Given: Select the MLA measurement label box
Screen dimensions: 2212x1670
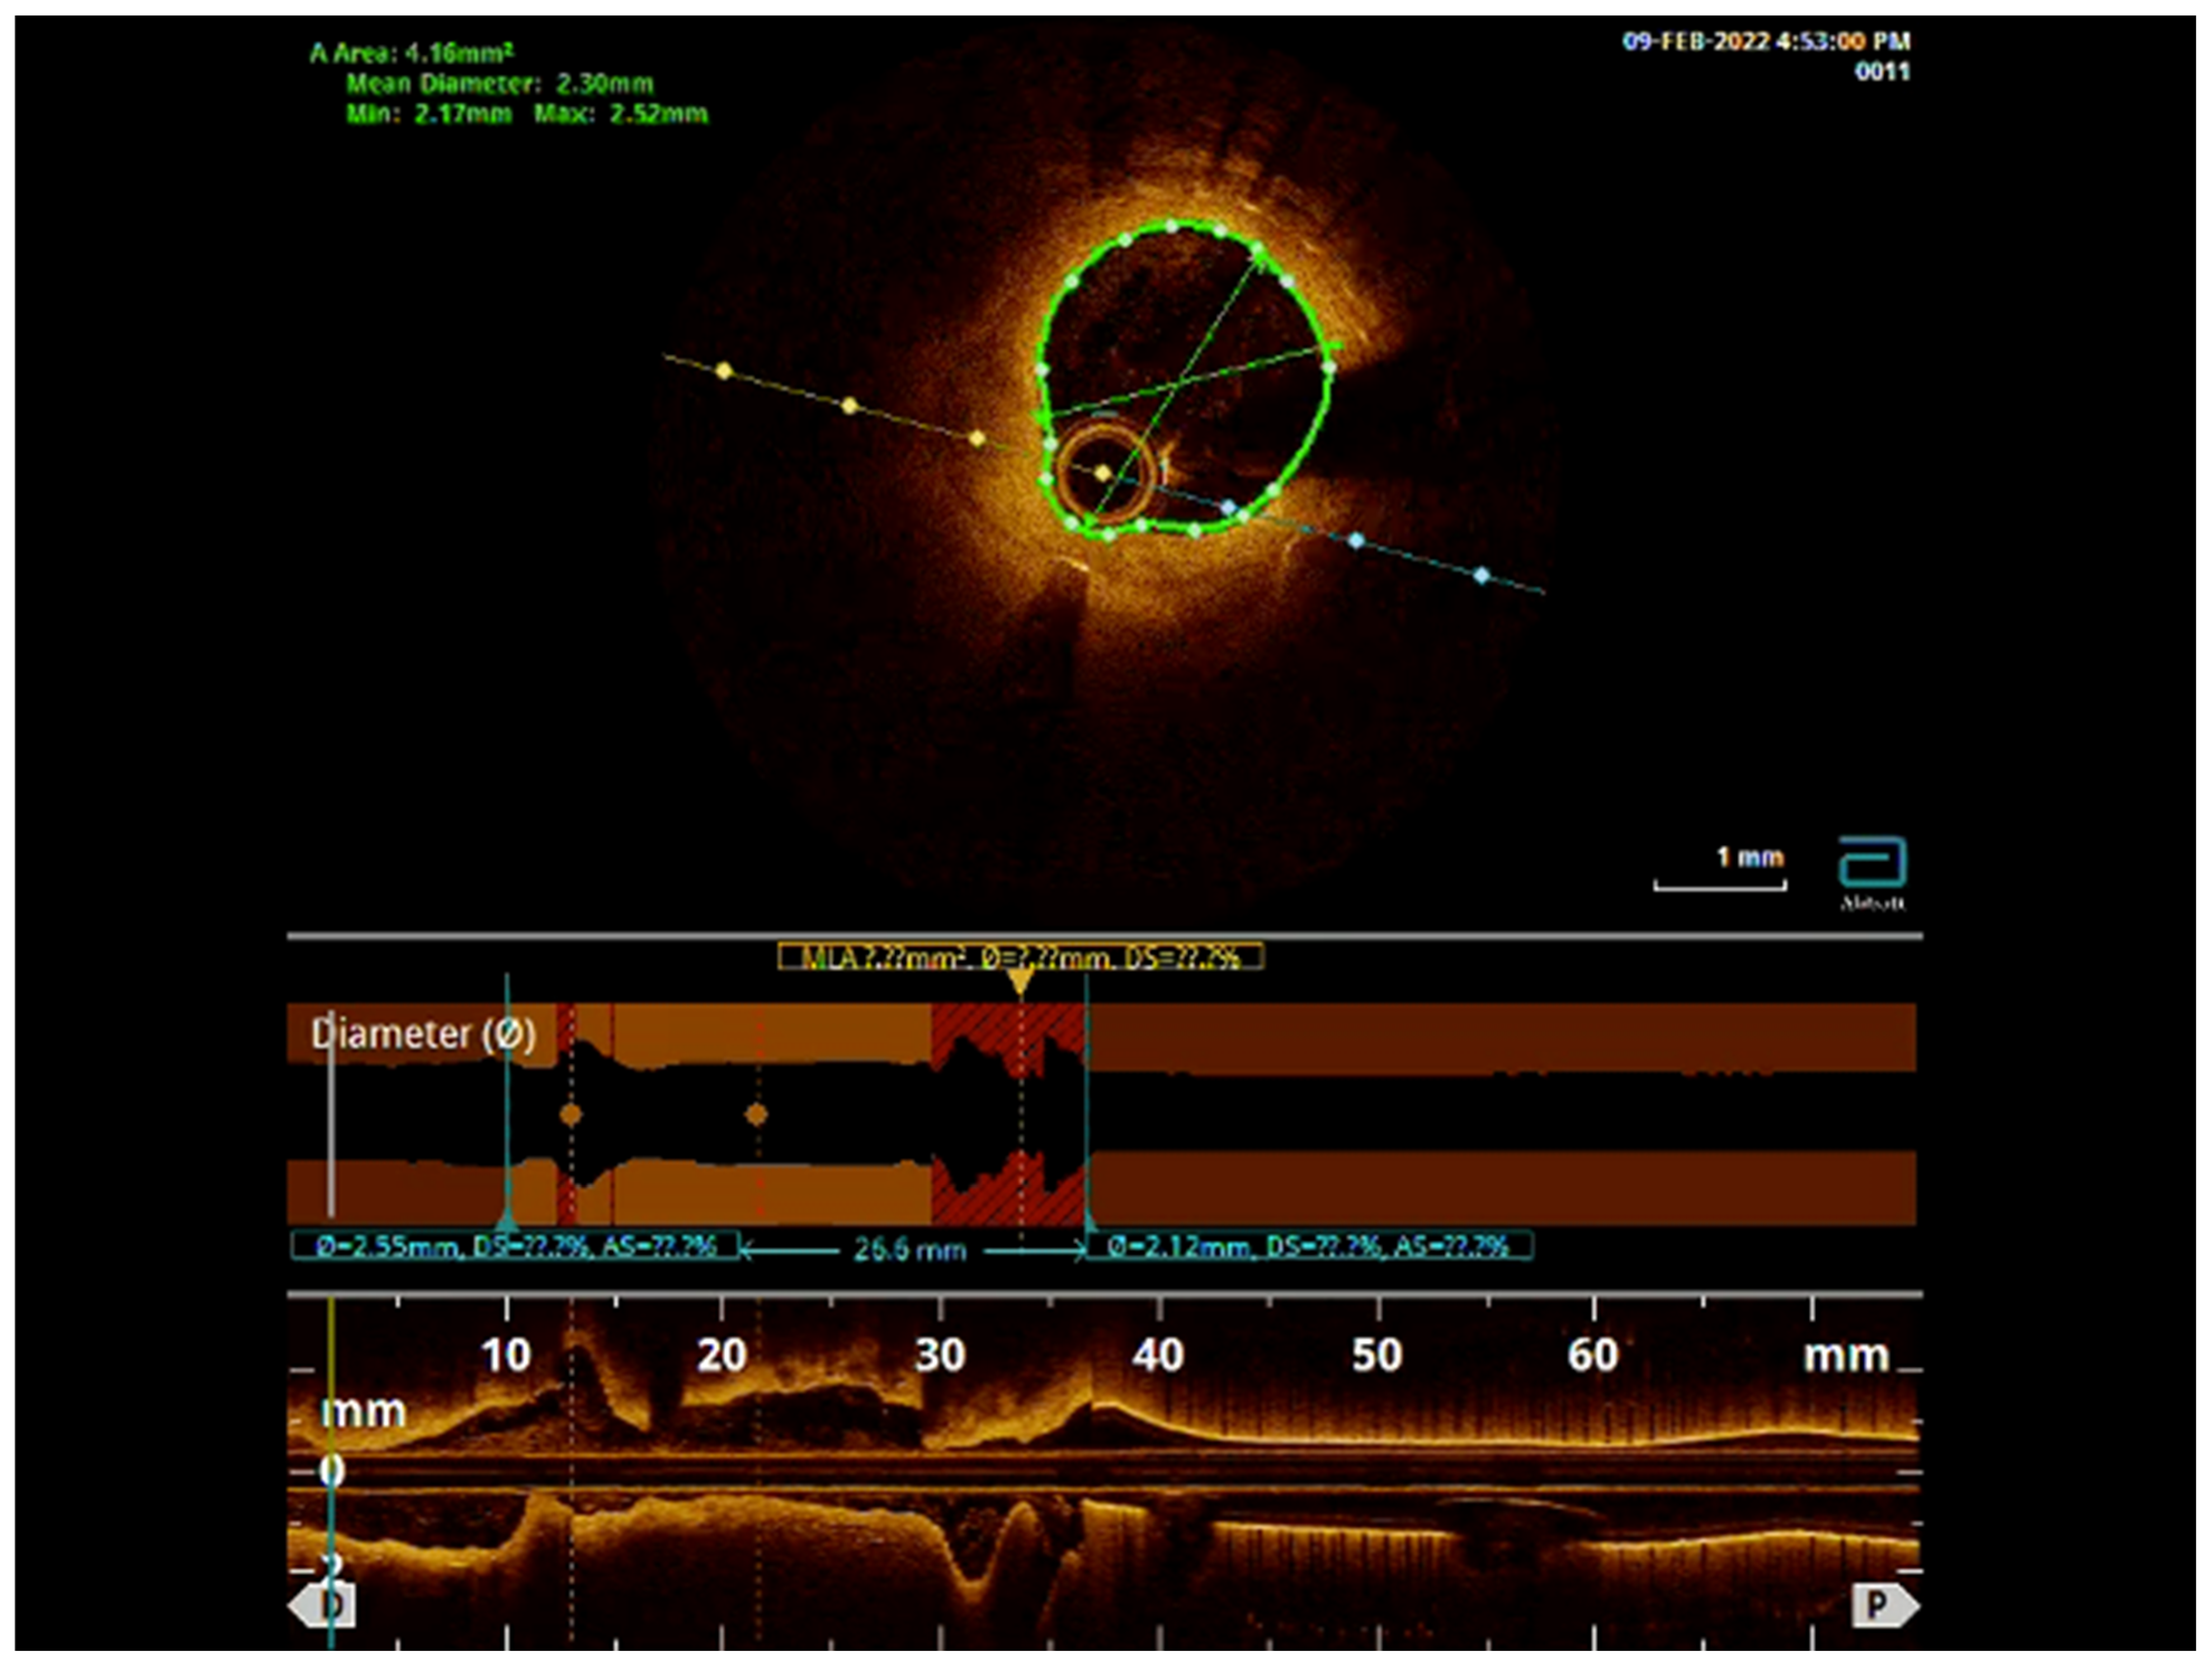Looking at the screenshot, I should (1020, 957).
